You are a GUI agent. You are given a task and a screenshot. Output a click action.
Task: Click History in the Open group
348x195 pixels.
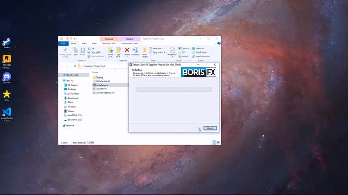(x=184, y=56)
